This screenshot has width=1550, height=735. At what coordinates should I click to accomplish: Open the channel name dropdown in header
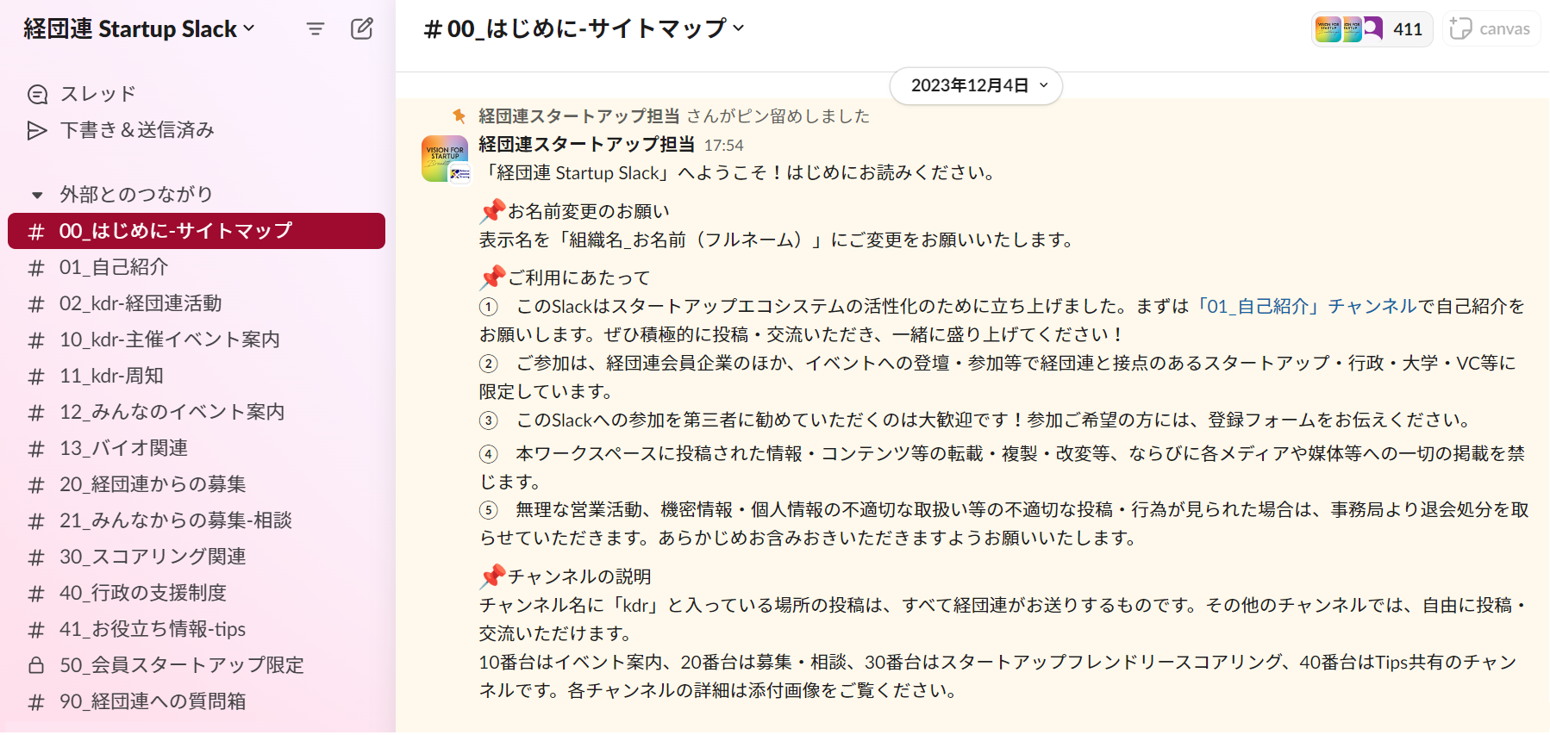pyautogui.click(x=584, y=28)
